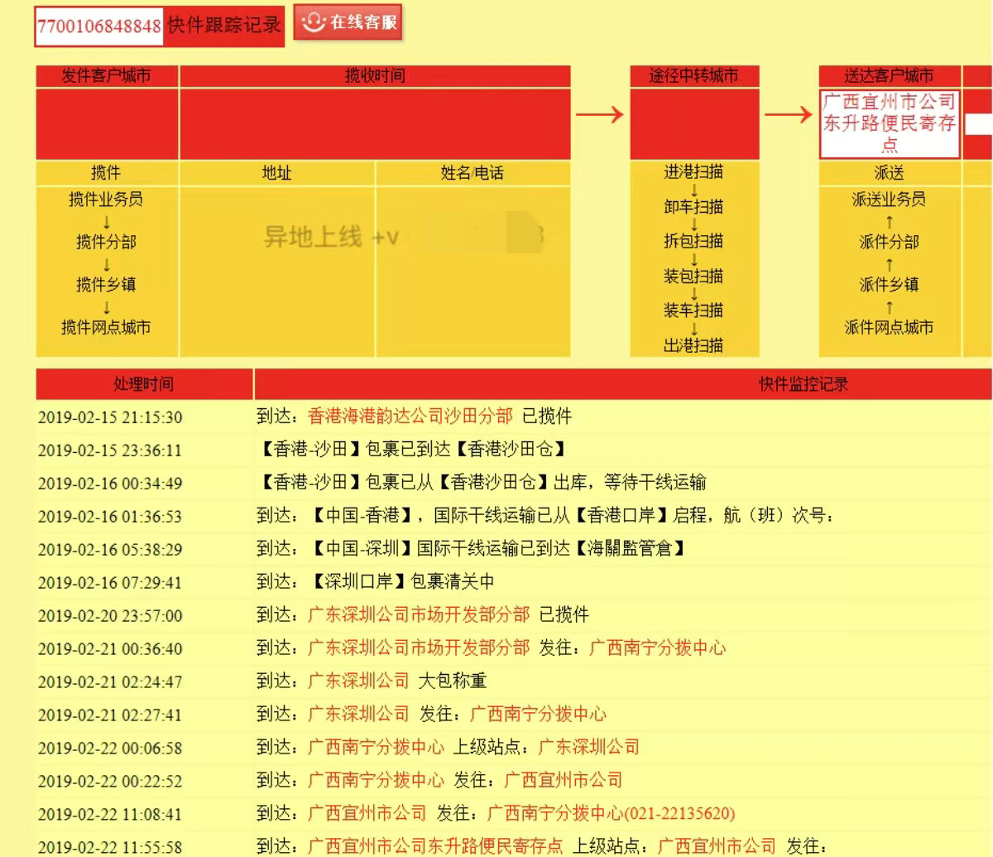
Task: Click the 派送业务员 step label
Action: point(889,200)
